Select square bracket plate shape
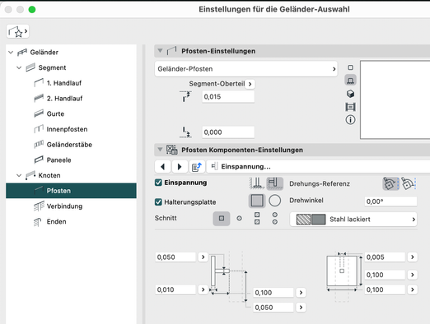The height and width of the screenshot is (324, 430). point(257,201)
